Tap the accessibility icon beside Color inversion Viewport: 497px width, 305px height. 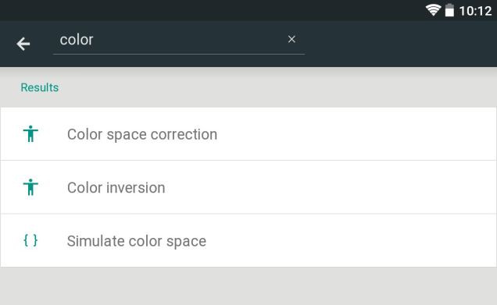(x=30, y=187)
